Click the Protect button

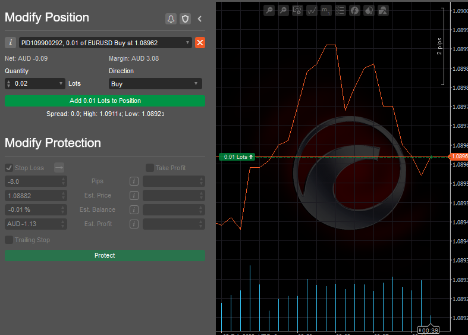coord(105,256)
